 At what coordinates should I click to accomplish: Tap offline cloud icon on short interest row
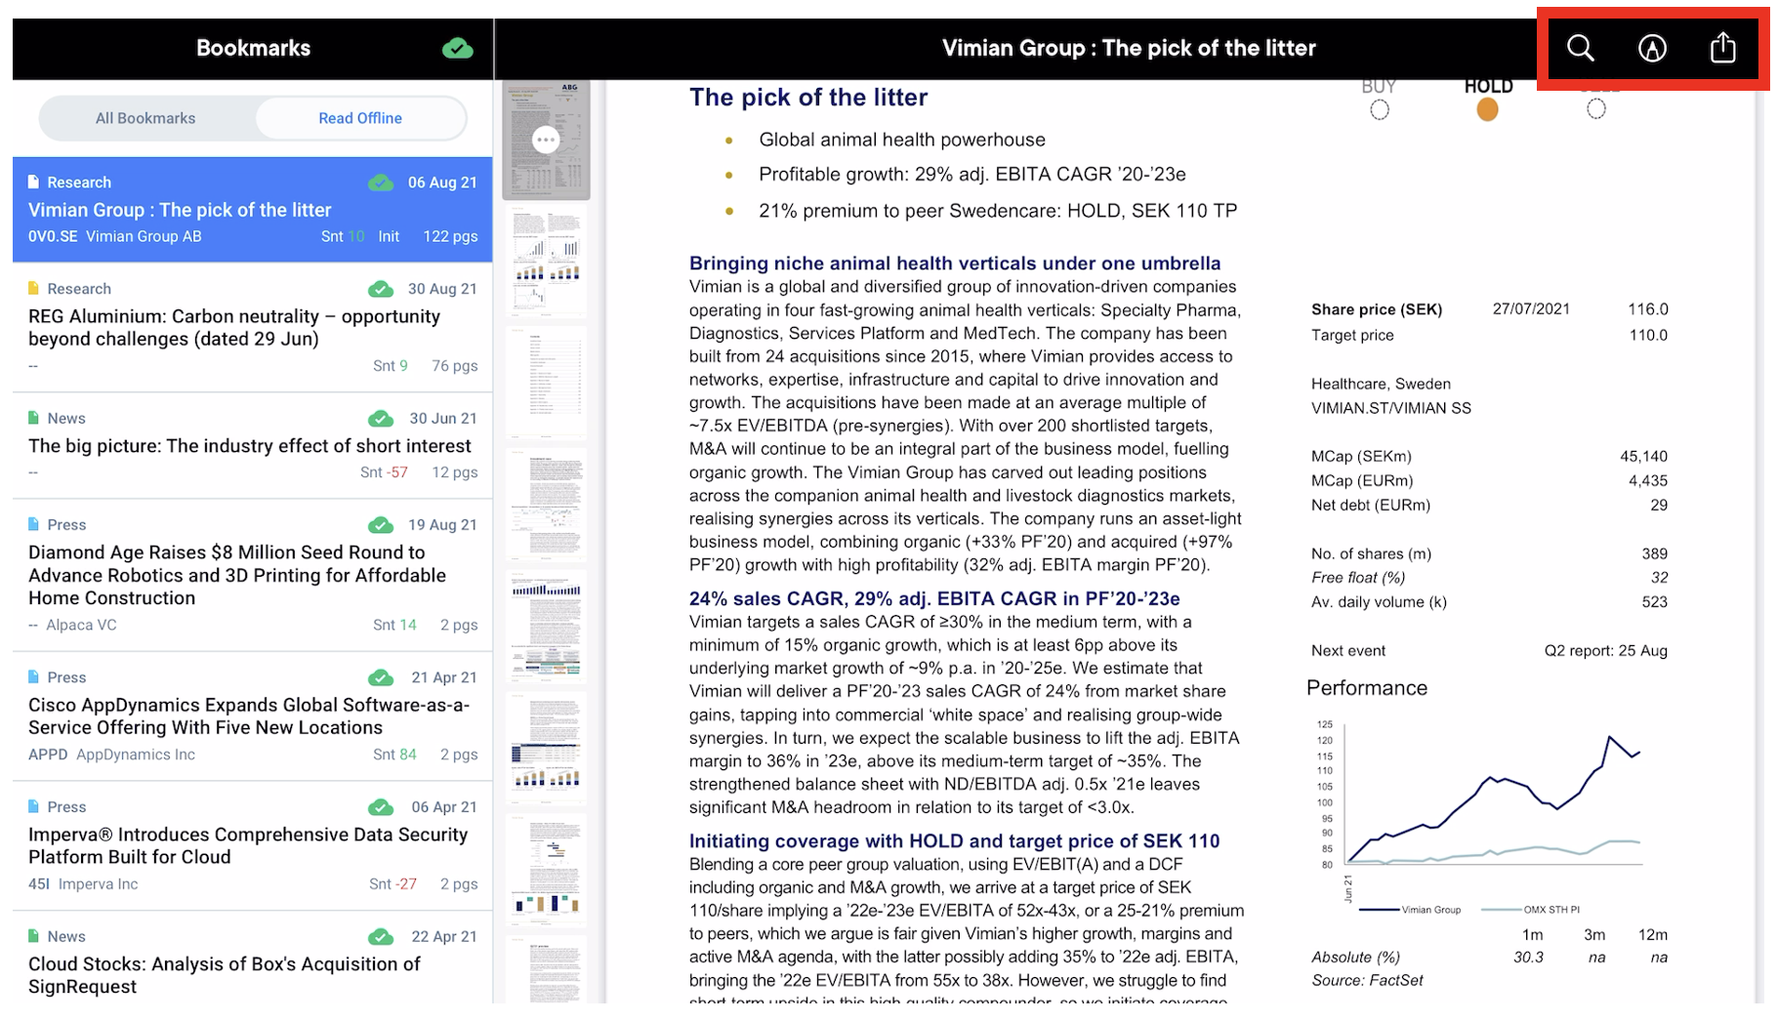point(381,419)
